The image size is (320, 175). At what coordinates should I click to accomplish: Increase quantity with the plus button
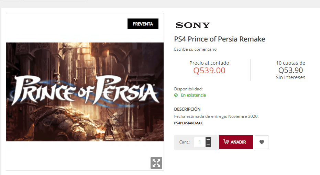(208, 140)
